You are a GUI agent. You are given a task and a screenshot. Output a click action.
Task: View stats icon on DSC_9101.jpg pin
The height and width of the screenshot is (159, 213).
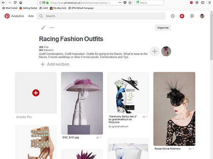(x=98, y=137)
